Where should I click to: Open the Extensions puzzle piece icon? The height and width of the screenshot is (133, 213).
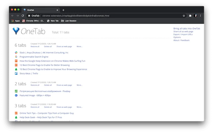tap(190, 16)
